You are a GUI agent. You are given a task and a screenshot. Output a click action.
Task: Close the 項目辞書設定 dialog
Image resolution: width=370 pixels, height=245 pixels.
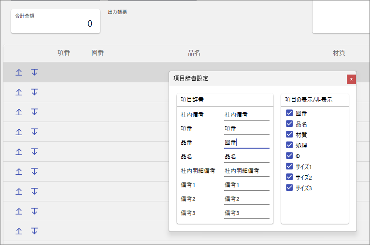351,79
